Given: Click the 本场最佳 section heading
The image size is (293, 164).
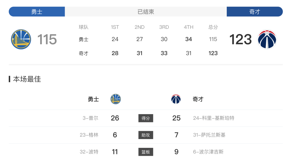Looking at the screenshot, I should [27, 79].
